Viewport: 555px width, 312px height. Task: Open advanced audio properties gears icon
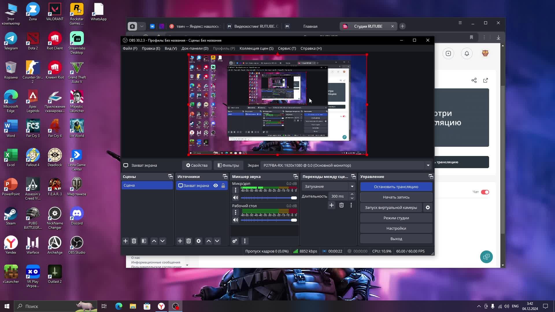coord(235,241)
